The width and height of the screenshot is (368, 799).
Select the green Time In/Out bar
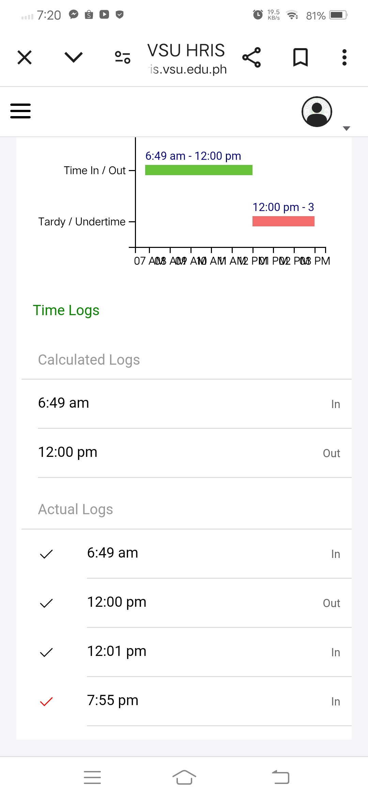point(199,170)
